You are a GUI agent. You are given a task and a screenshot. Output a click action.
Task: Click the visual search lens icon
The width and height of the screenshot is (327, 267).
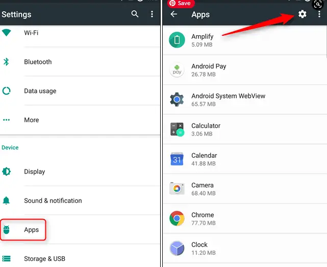(318, 4)
